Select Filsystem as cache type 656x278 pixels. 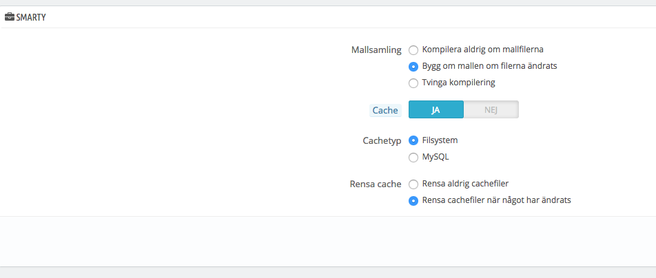[413, 140]
